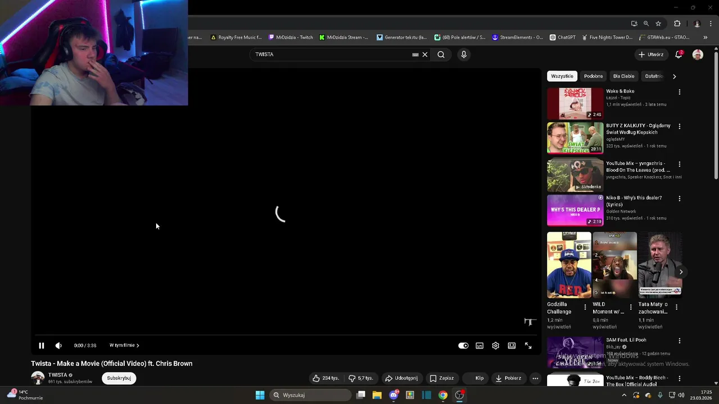Viewport: 719px width, 404px height.
Task: Click the taskbar Wyszukaj search box
Action: pyautogui.click(x=311, y=395)
